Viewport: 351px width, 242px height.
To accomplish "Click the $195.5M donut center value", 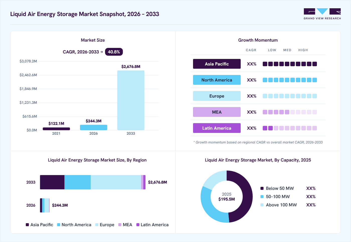I will tap(227, 199).
